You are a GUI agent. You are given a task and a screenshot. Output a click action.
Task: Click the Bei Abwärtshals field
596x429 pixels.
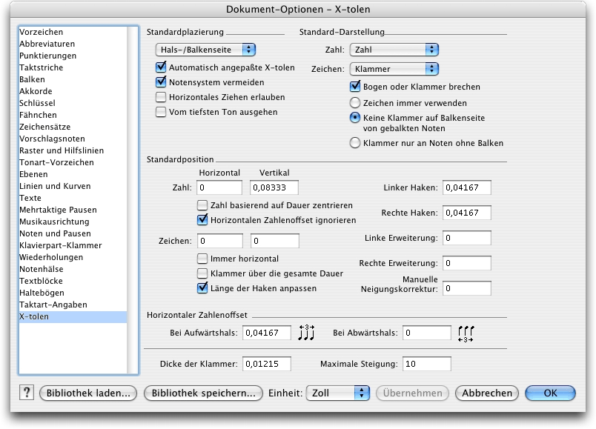[427, 333]
